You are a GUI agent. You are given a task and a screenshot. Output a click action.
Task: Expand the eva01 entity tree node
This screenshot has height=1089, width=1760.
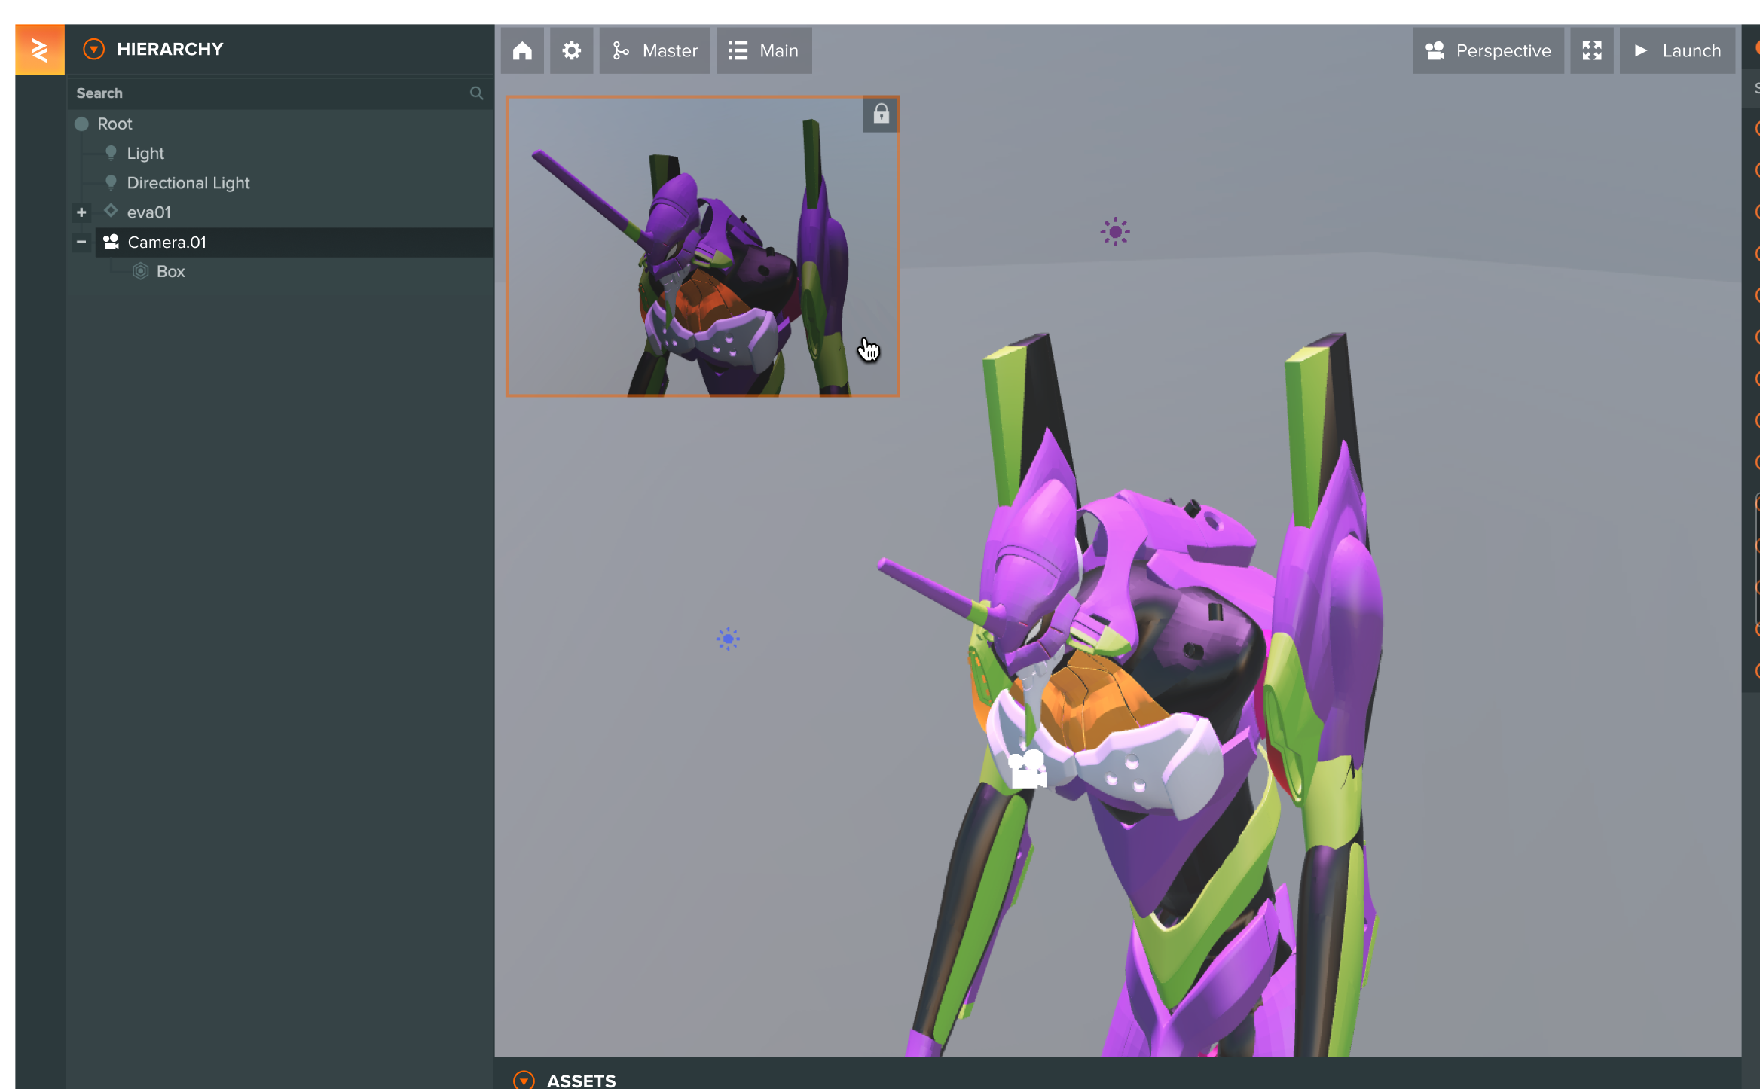click(x=81, y=212)
